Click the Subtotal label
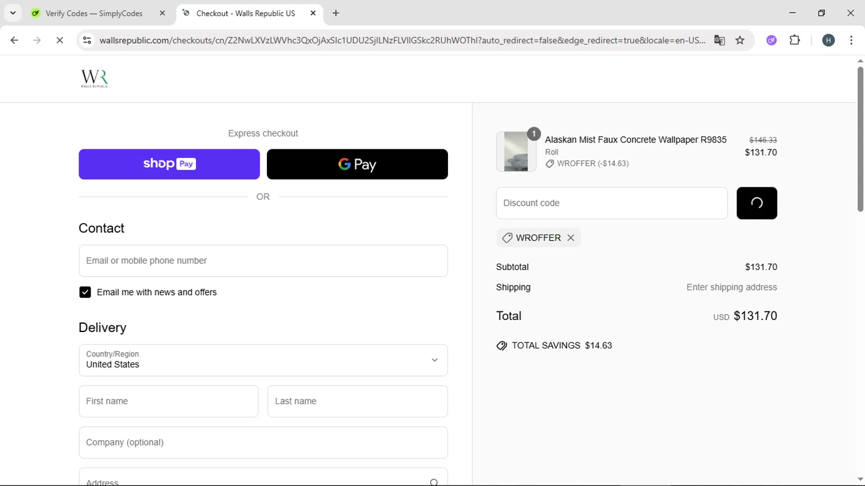Screen dimensions: 865x486 512,267
